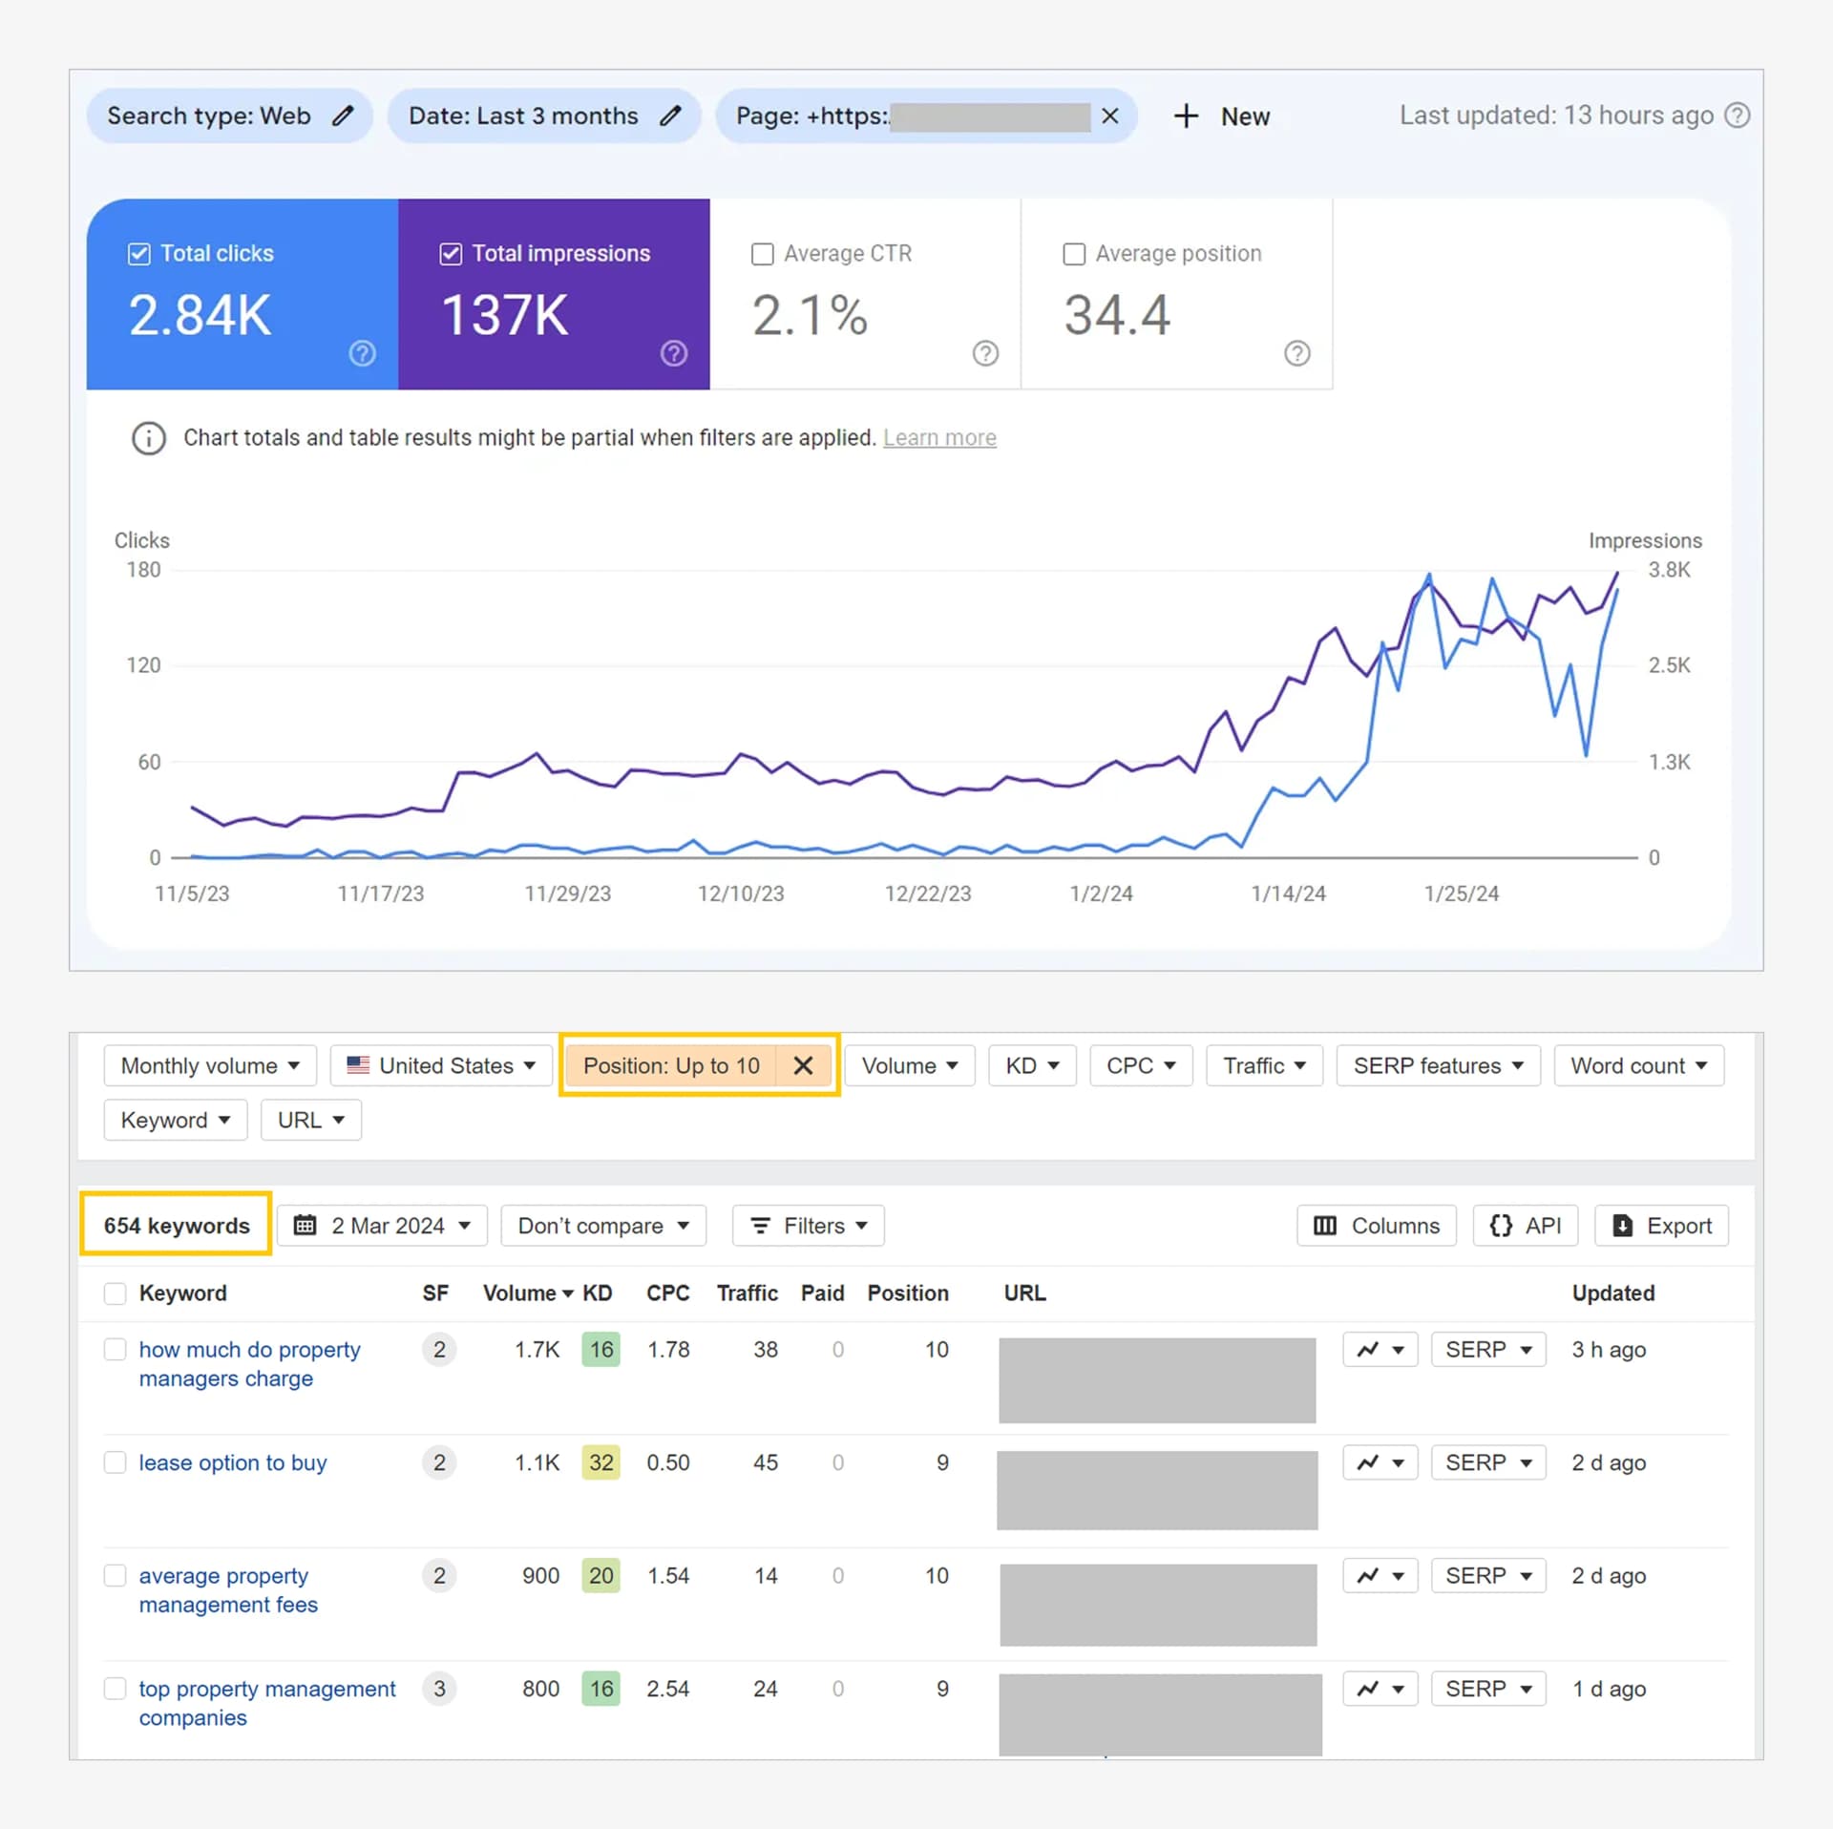Screen dimensions: 1833x1829
Task: Remove Position: Up to 10 filter via X
Action: (803, 1065)
